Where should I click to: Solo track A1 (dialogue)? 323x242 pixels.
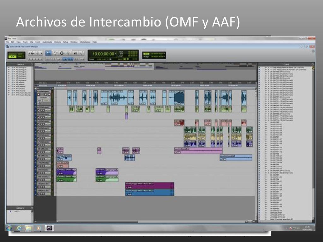coord(46,95)
